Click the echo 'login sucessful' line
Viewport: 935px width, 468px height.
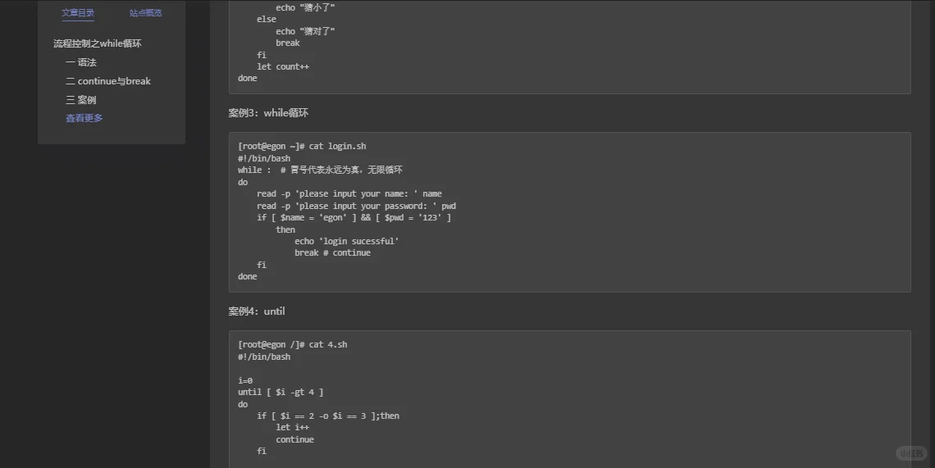coord(346,241)
